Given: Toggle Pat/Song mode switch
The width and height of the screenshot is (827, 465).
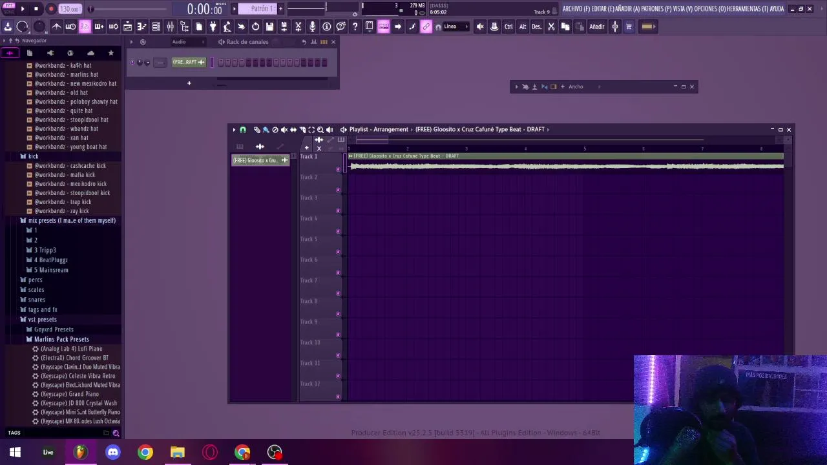Looking at the screenshot, I should tap(9, 8).
